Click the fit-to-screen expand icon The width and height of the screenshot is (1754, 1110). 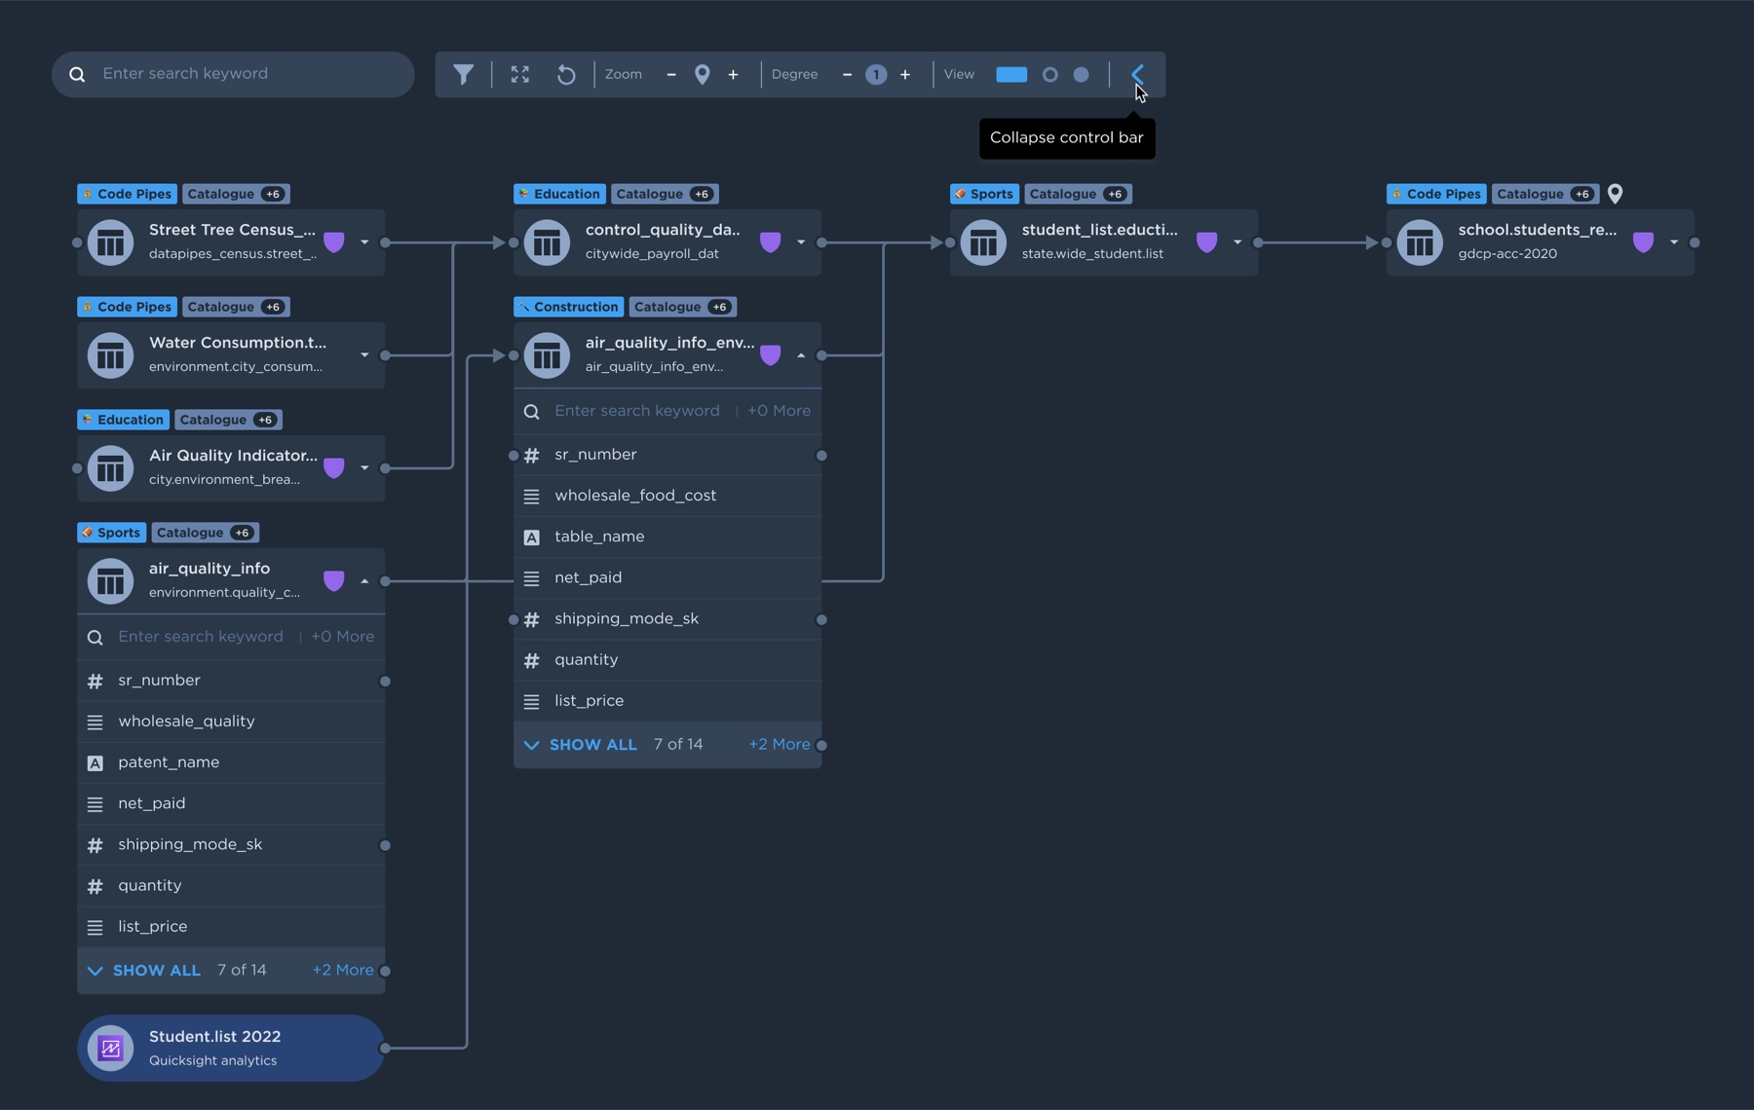tap(520, 74)
